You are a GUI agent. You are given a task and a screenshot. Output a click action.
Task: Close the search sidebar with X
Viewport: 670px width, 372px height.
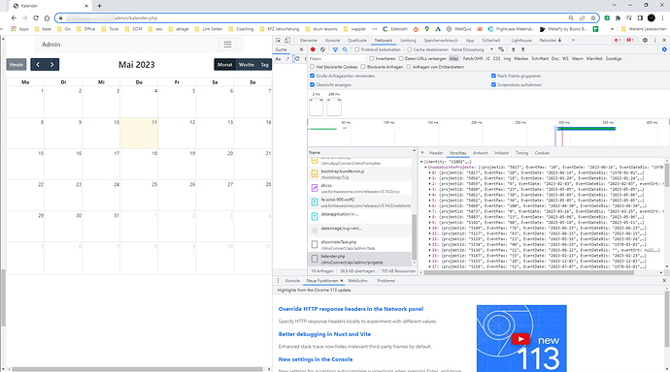click(x=301, y=49)
